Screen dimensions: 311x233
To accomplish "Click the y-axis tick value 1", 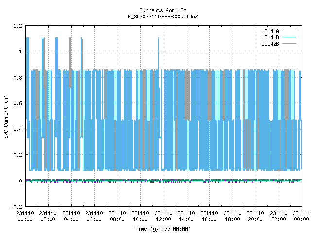I will 20,52.
